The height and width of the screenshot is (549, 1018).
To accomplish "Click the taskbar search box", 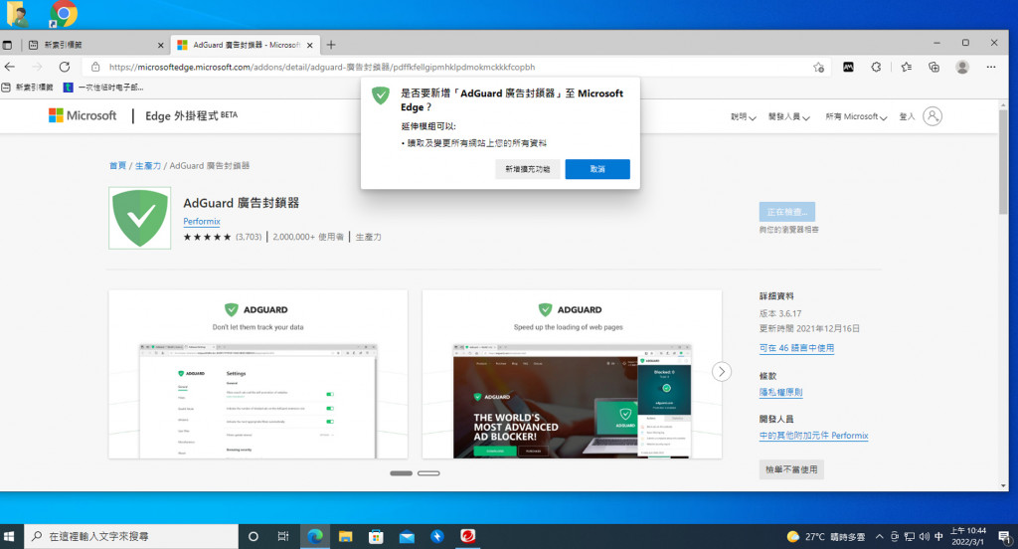I will [132, 536].
